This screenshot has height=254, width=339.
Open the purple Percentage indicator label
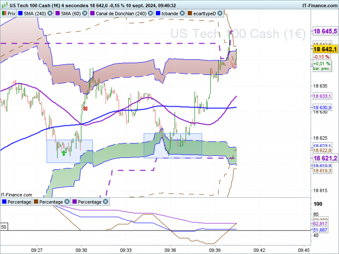(x=89, y=202)
